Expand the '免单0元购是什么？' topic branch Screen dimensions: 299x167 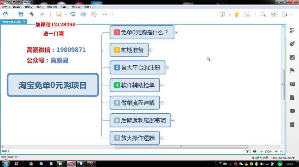point(176,33)
